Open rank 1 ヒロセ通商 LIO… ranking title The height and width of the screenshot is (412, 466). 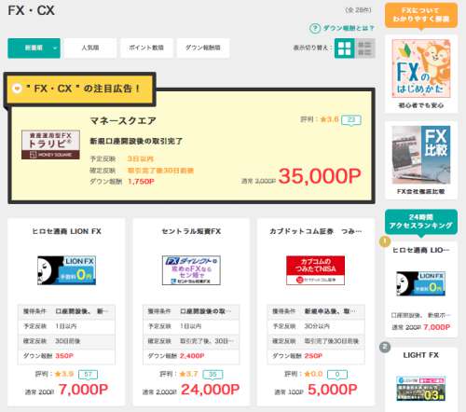[421, 251]
